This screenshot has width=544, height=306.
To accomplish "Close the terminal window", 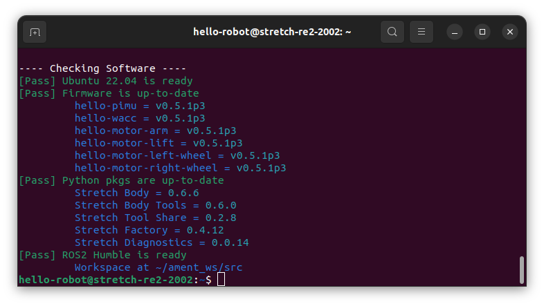I will pyautogui.click(x=510, y=32).
